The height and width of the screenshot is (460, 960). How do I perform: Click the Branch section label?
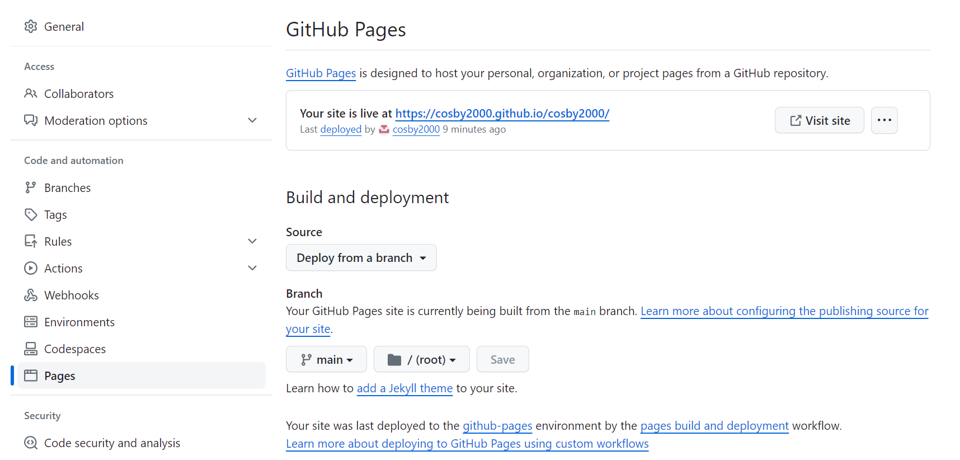(x=304, y=294)
